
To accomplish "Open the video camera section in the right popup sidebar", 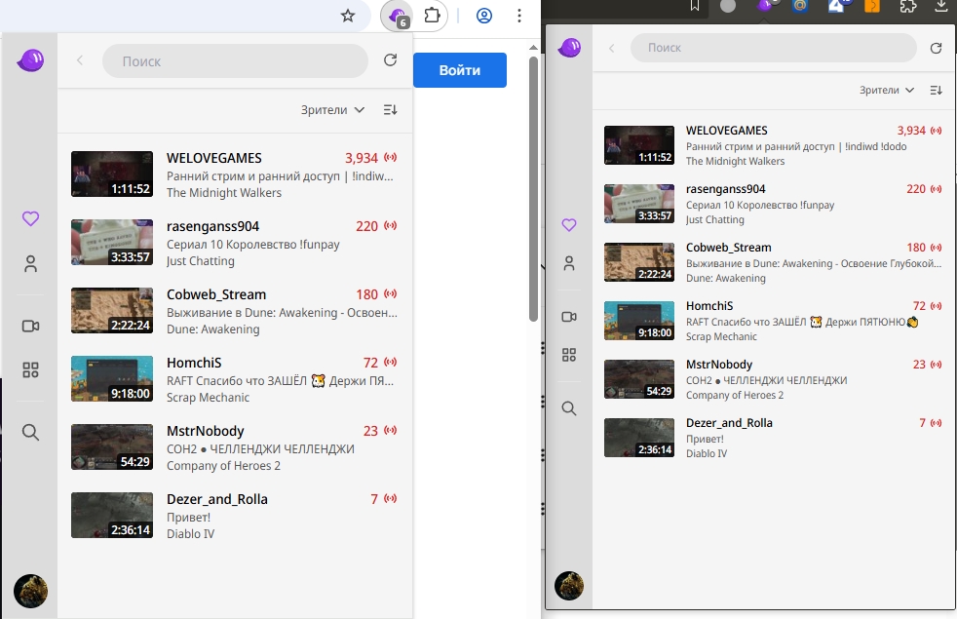I will 569,317.
